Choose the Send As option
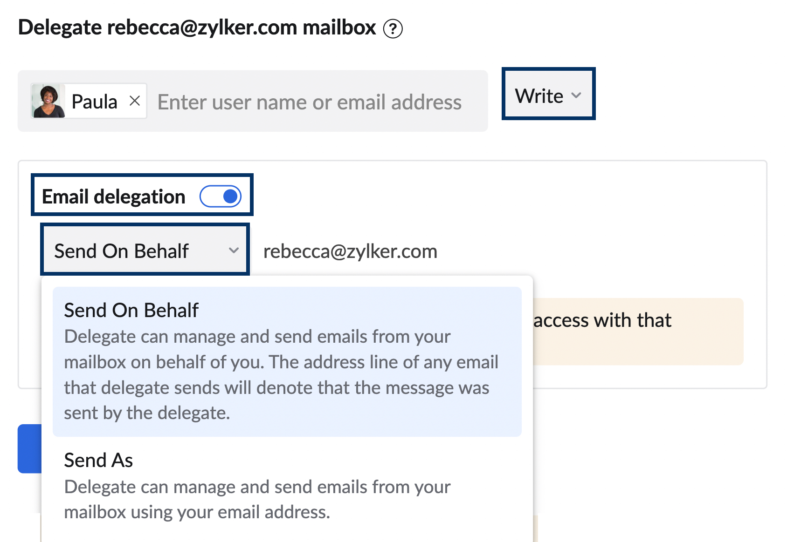Screen dimensions: 787x542 click(x=98, y=460)
